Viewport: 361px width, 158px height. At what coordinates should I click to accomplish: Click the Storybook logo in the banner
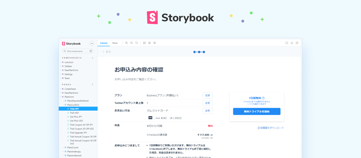click(180, 17)
